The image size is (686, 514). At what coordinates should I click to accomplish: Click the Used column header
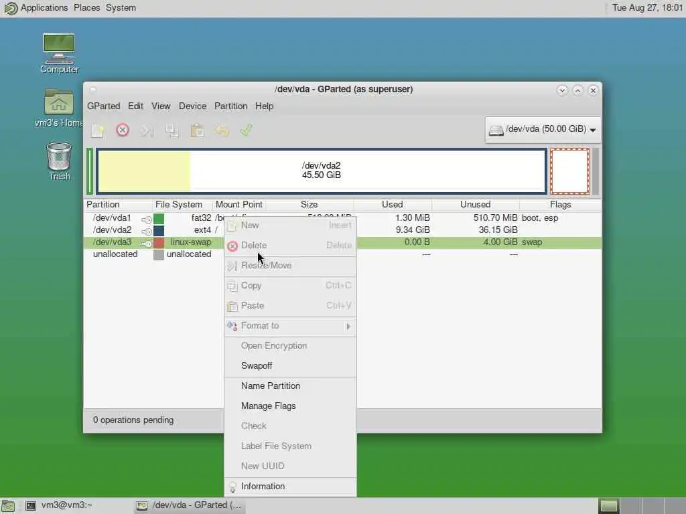coord(393,205)
